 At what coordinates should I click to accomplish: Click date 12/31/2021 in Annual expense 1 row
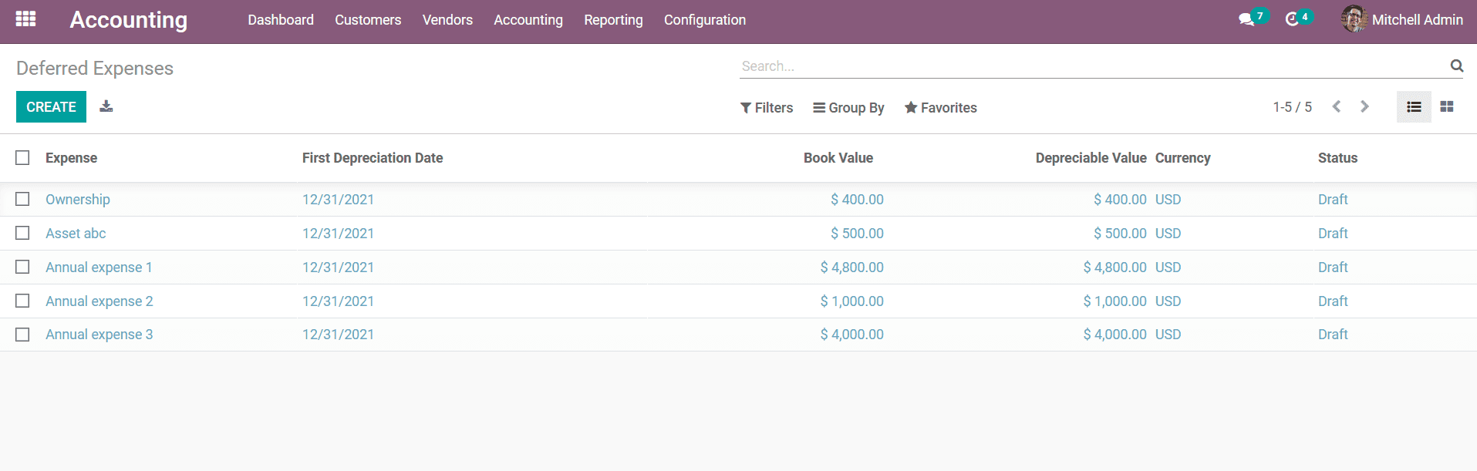click(x=338, y=267)
